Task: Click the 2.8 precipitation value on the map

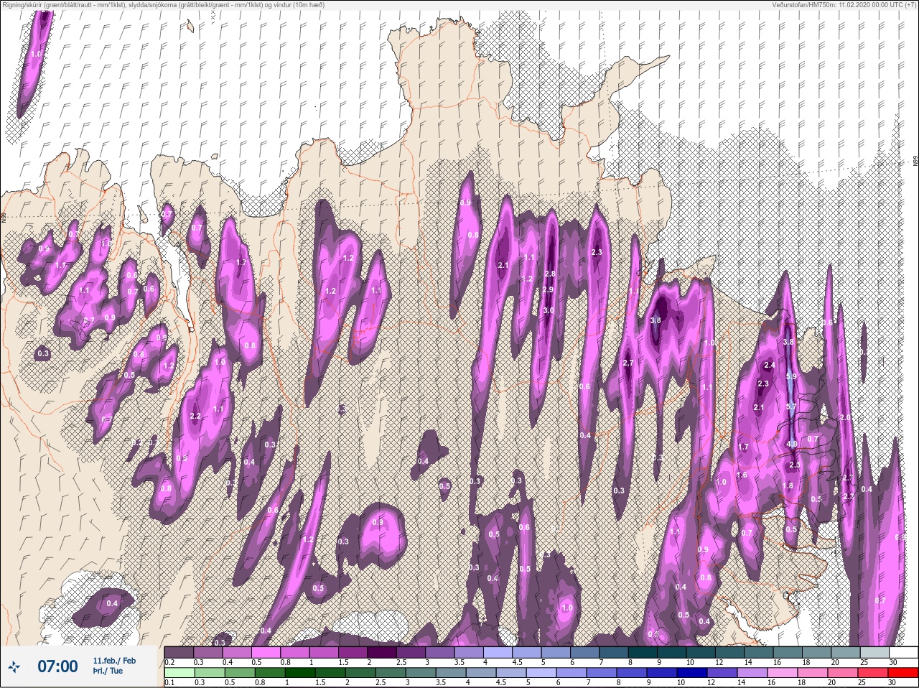Action: point(551,274)
